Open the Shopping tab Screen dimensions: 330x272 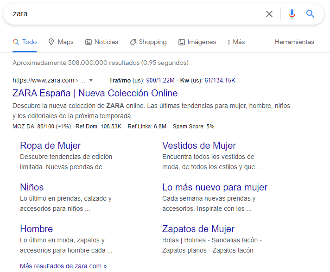point(148,42)
